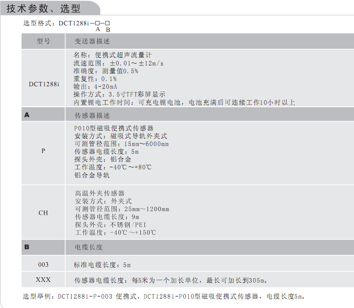Click the line '工作温度: -40℃~+150℃'
Viewport: 354px width, 308px height.
coord(115,232)
